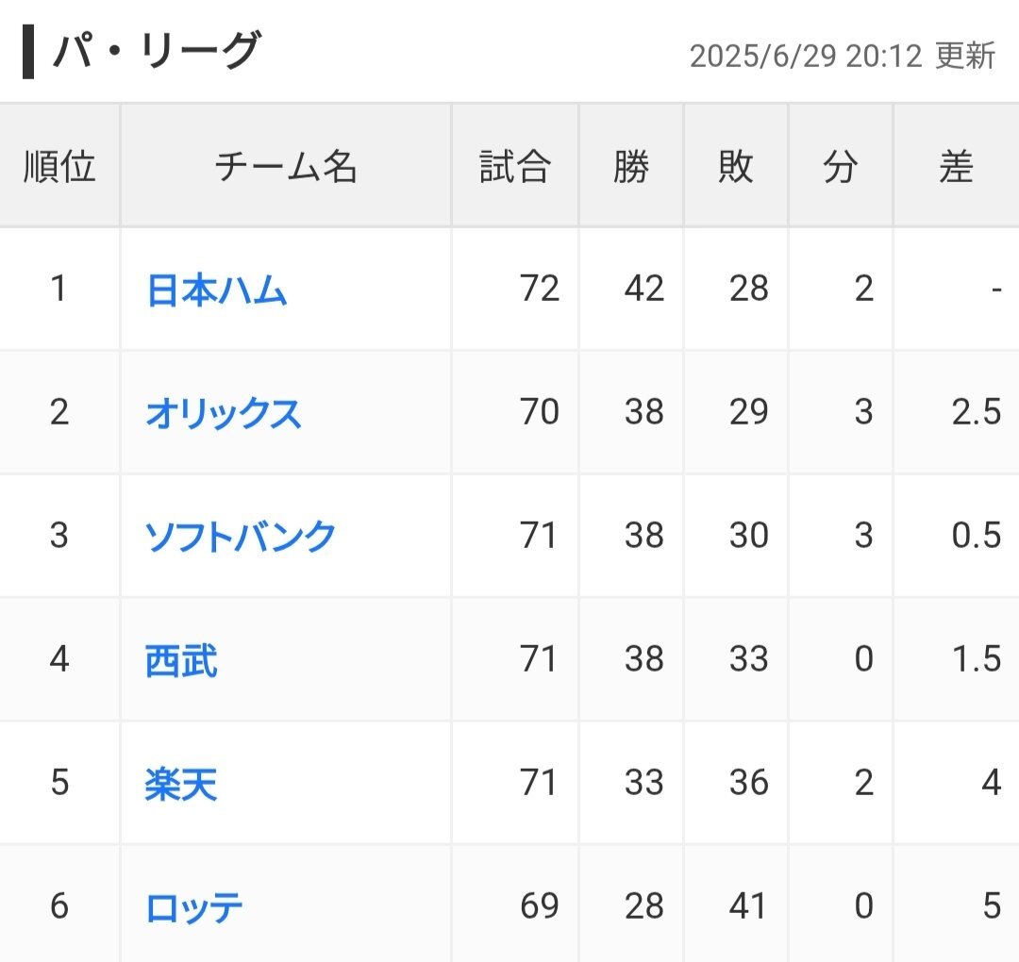Click オリックス's games-behind value 2.5
This screenshot has width=1019, height=962.
click(977, 412)
